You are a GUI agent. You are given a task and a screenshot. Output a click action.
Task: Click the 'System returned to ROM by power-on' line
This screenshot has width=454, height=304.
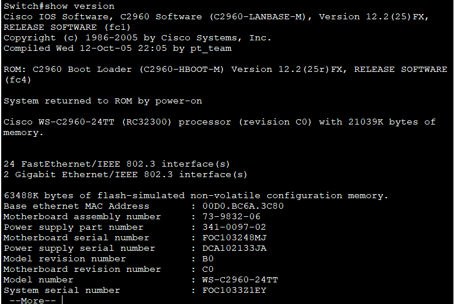pyautogui.click(x=103, y=101)
